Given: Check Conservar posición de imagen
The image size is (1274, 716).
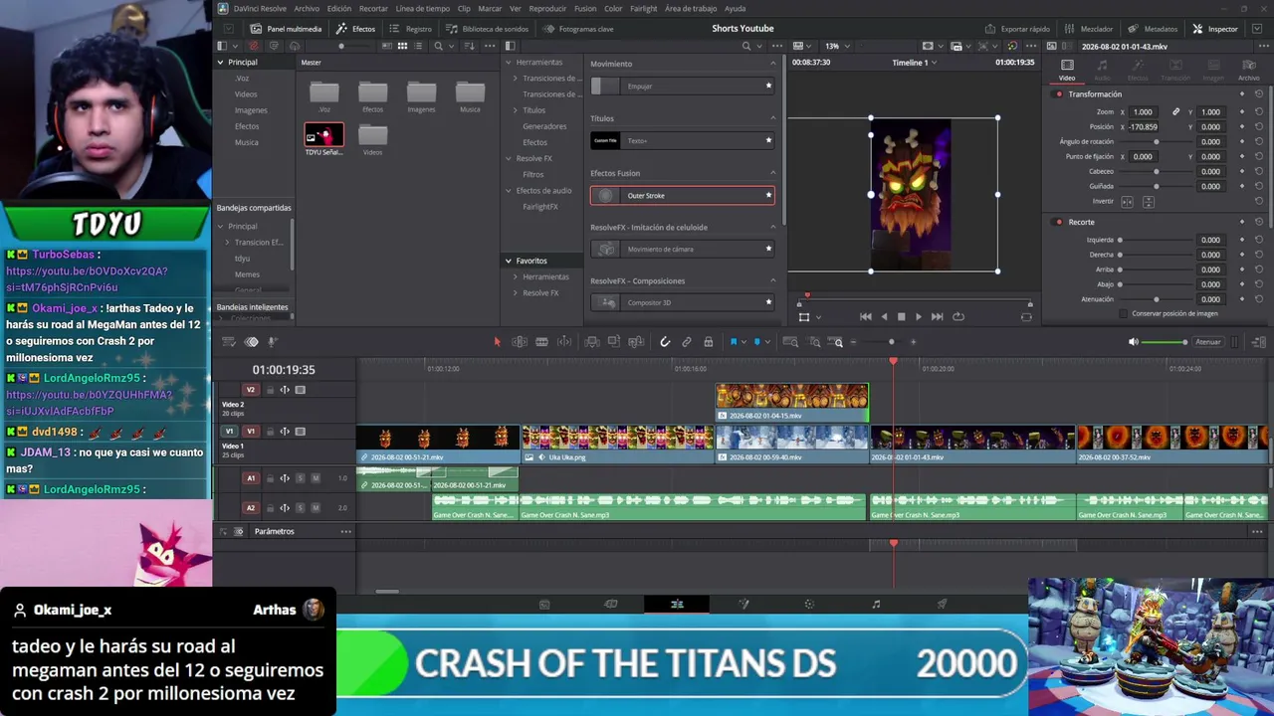Looking at the screenshot, I should (1124, 314).
